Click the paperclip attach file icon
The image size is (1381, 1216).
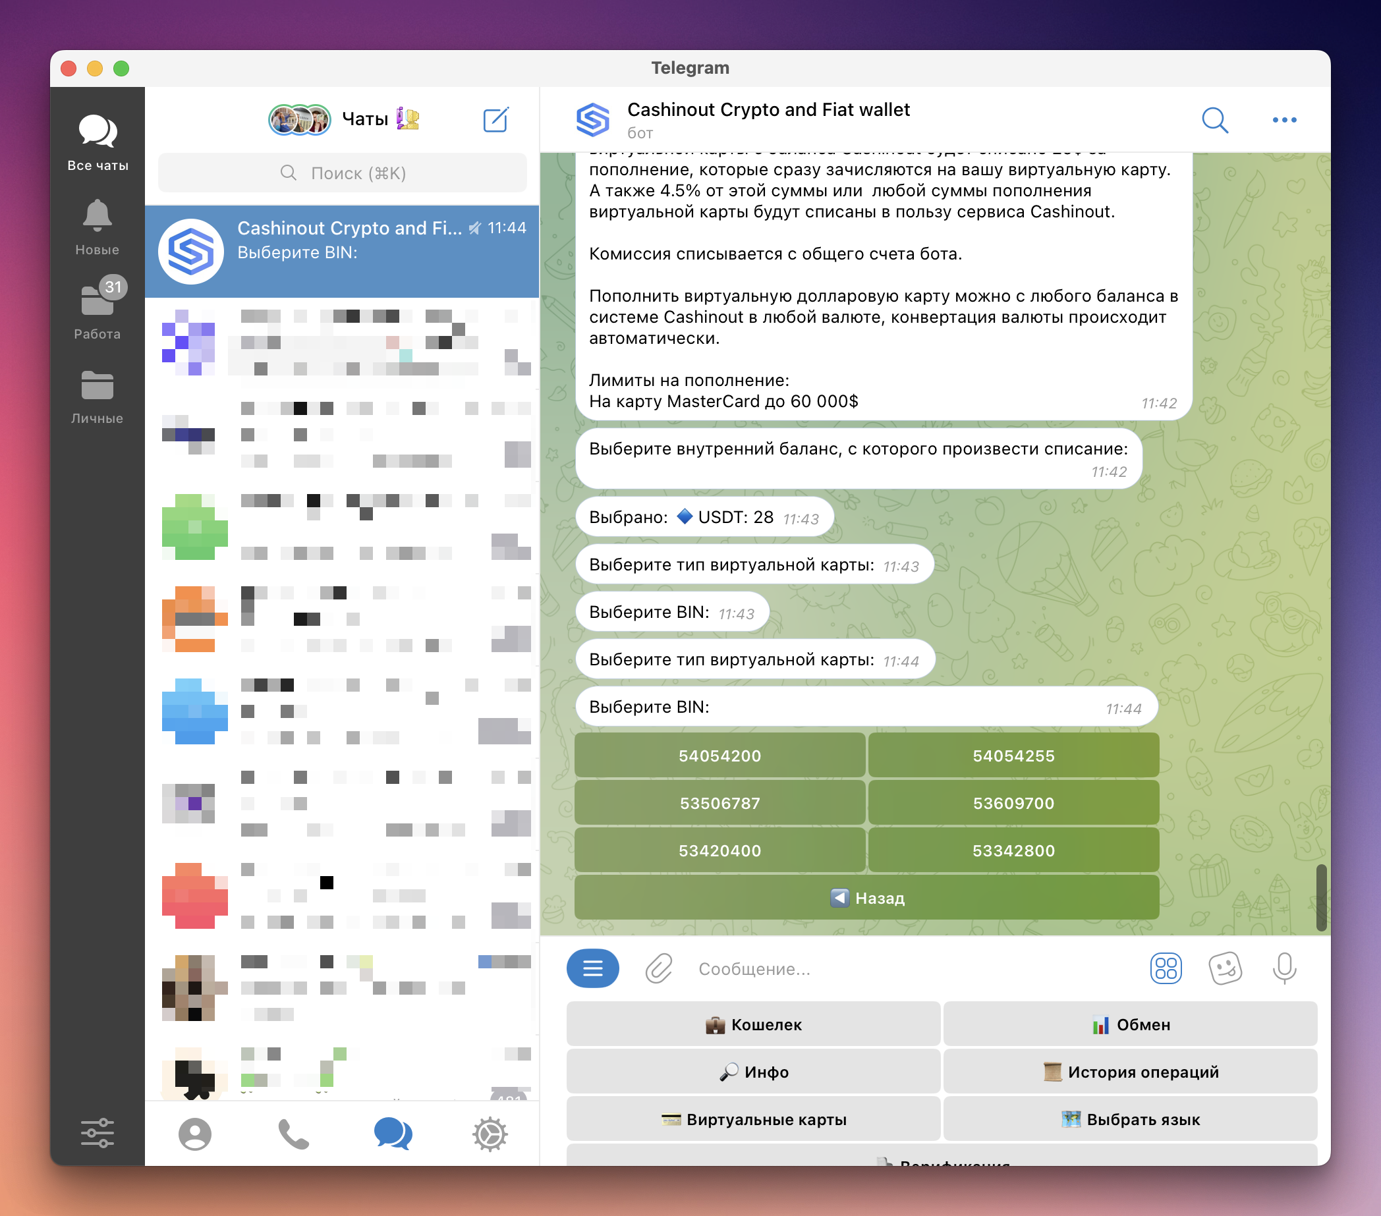coord(658,968)
